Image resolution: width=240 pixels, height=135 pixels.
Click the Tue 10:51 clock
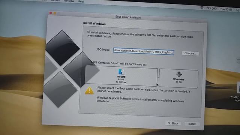226,9
